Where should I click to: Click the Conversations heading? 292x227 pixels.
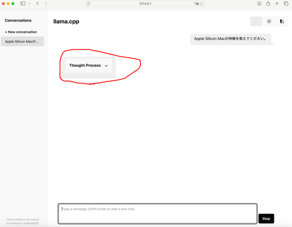tap(18, 21)
